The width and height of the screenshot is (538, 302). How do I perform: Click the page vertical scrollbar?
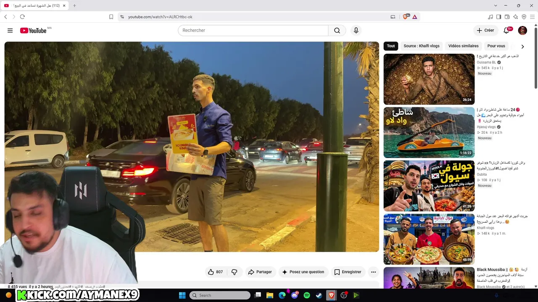[x=535, y=59]
